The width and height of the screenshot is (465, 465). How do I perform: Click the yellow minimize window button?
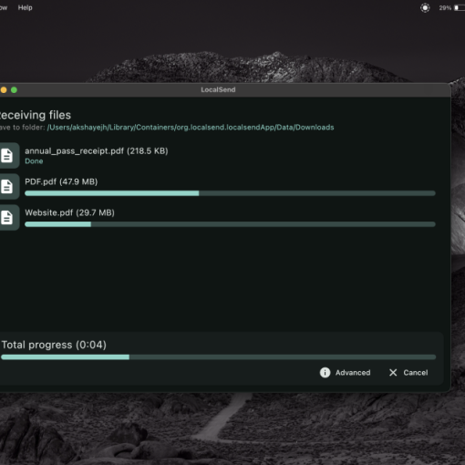(4, 90)
